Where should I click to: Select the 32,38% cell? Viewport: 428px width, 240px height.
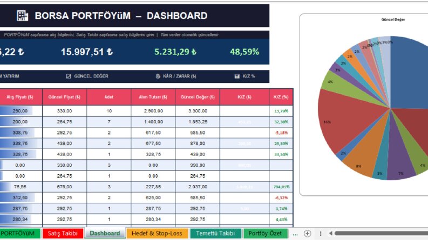click(x=281, y=122)
